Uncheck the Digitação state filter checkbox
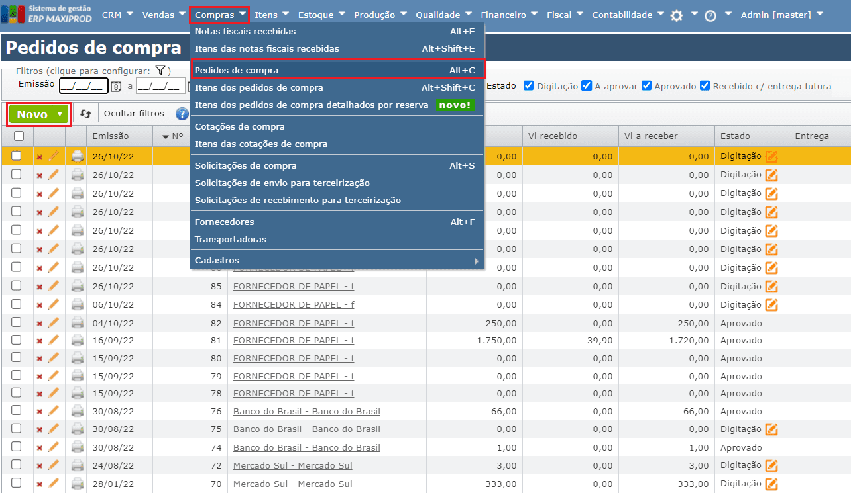 (528, 85)
